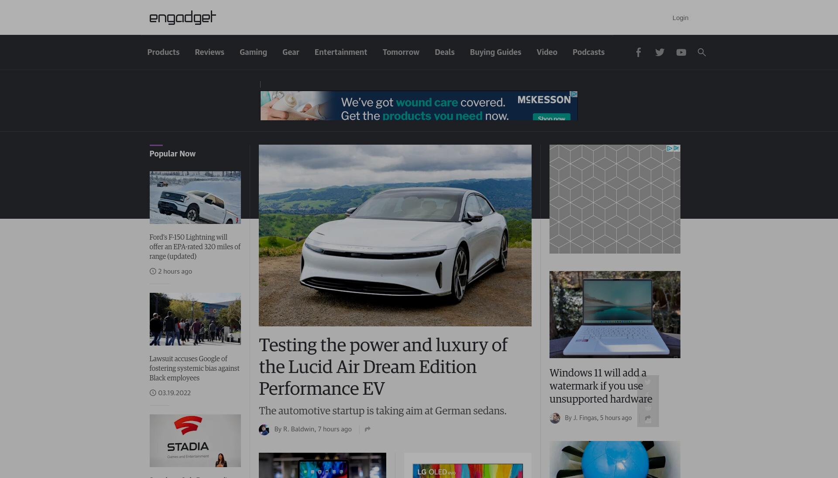This screenshot has width=838, height=478.
Task: Open the Ford F-150 Lightning thumbnail
Action: point(195,197)
